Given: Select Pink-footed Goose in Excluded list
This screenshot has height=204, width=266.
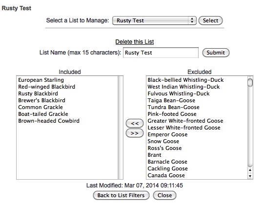Looking at the screenshot, I should click(x=197, y=114).
